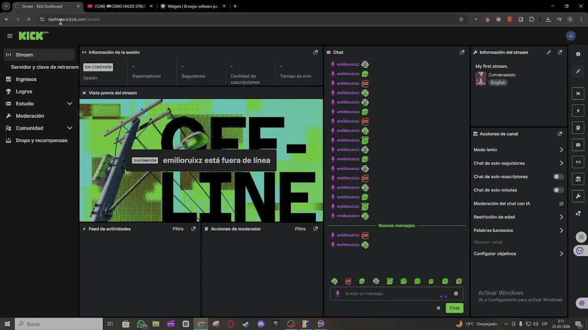Open Steam from the taskbar
Screen dimensions: 588x330
coord(246,324)
